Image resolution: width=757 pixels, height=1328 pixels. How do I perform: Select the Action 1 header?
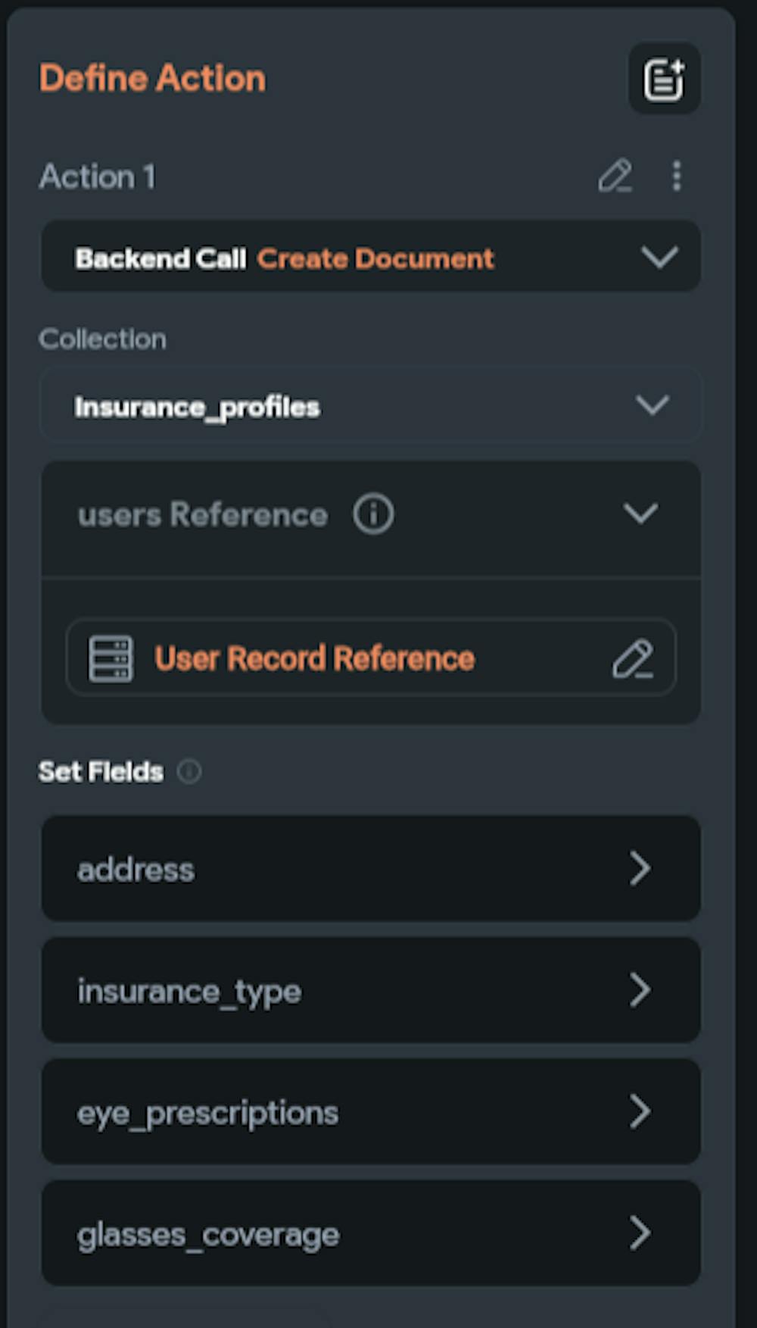tap(98, 177)
